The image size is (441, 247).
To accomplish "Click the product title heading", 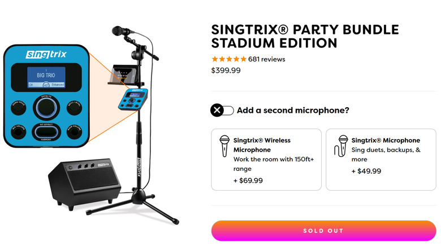I will tap(305, 36).
